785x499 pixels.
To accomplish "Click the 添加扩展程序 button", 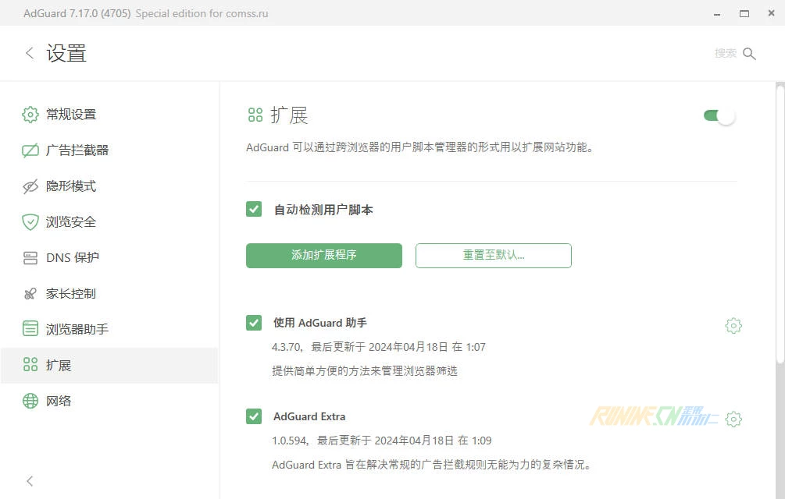I will coord(323,256).
